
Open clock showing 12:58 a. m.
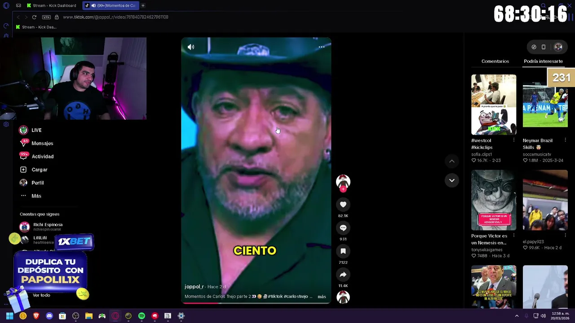560,316
